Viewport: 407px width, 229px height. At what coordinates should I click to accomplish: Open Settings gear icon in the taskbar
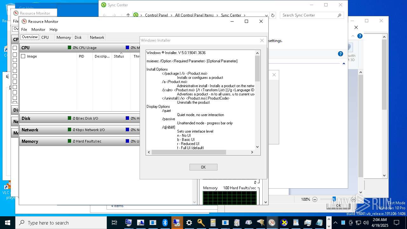pos(189,223)
